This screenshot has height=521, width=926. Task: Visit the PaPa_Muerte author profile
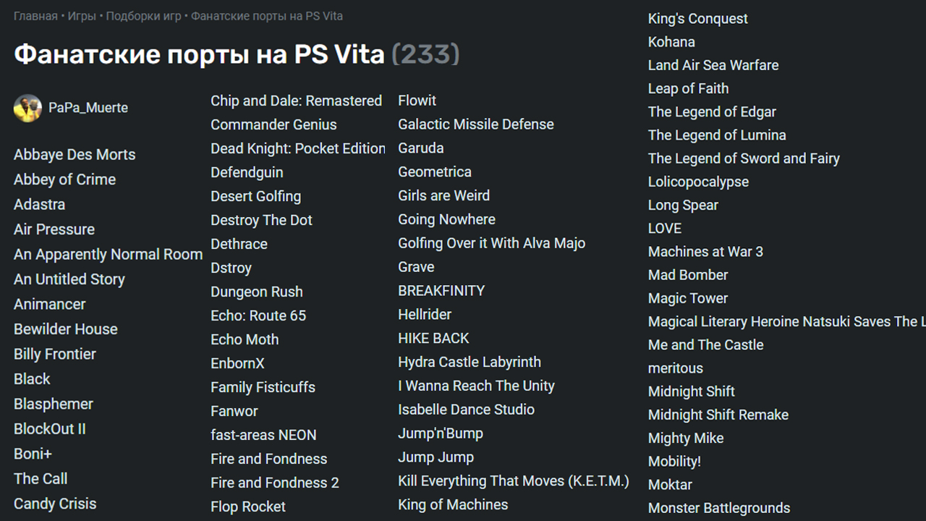[x=88, y=108]
